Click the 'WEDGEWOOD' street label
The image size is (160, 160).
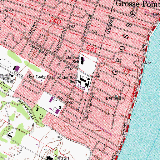pyautogui.click(x=60, y=41)
